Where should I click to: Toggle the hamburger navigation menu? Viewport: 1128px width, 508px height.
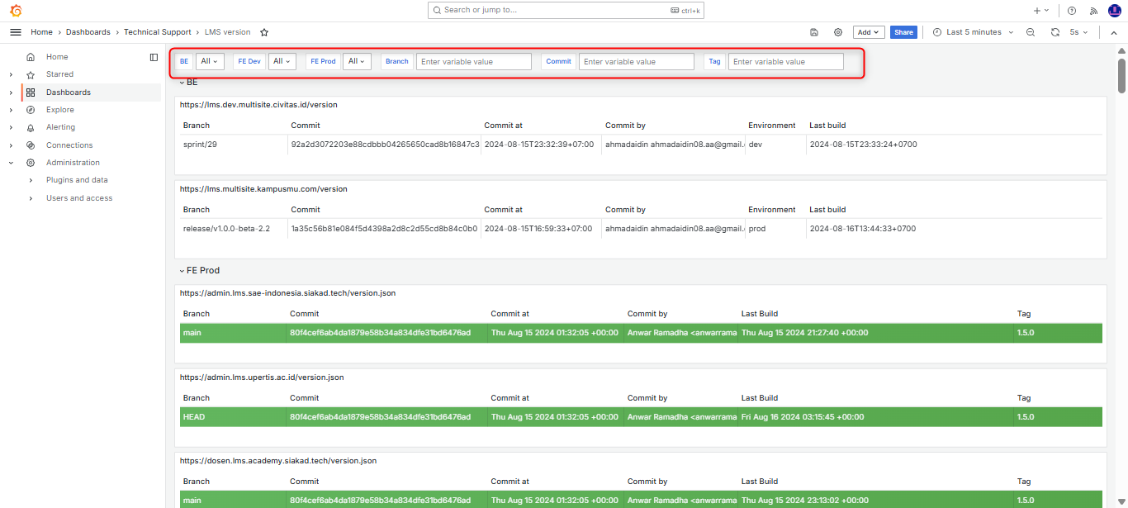pyautogui.click(x=16, y=32)
